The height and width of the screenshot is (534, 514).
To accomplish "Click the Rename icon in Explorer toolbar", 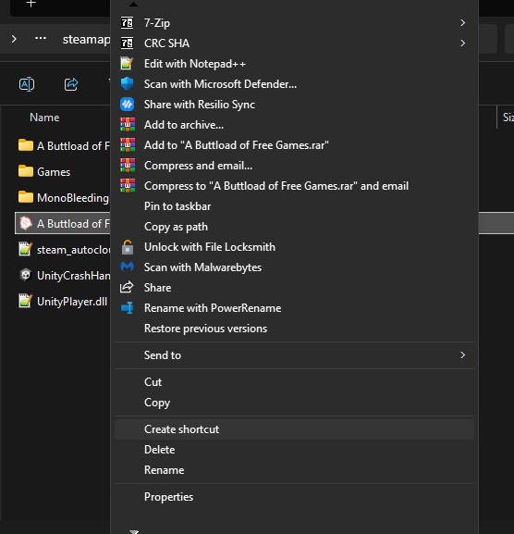I will coord(27,84).
